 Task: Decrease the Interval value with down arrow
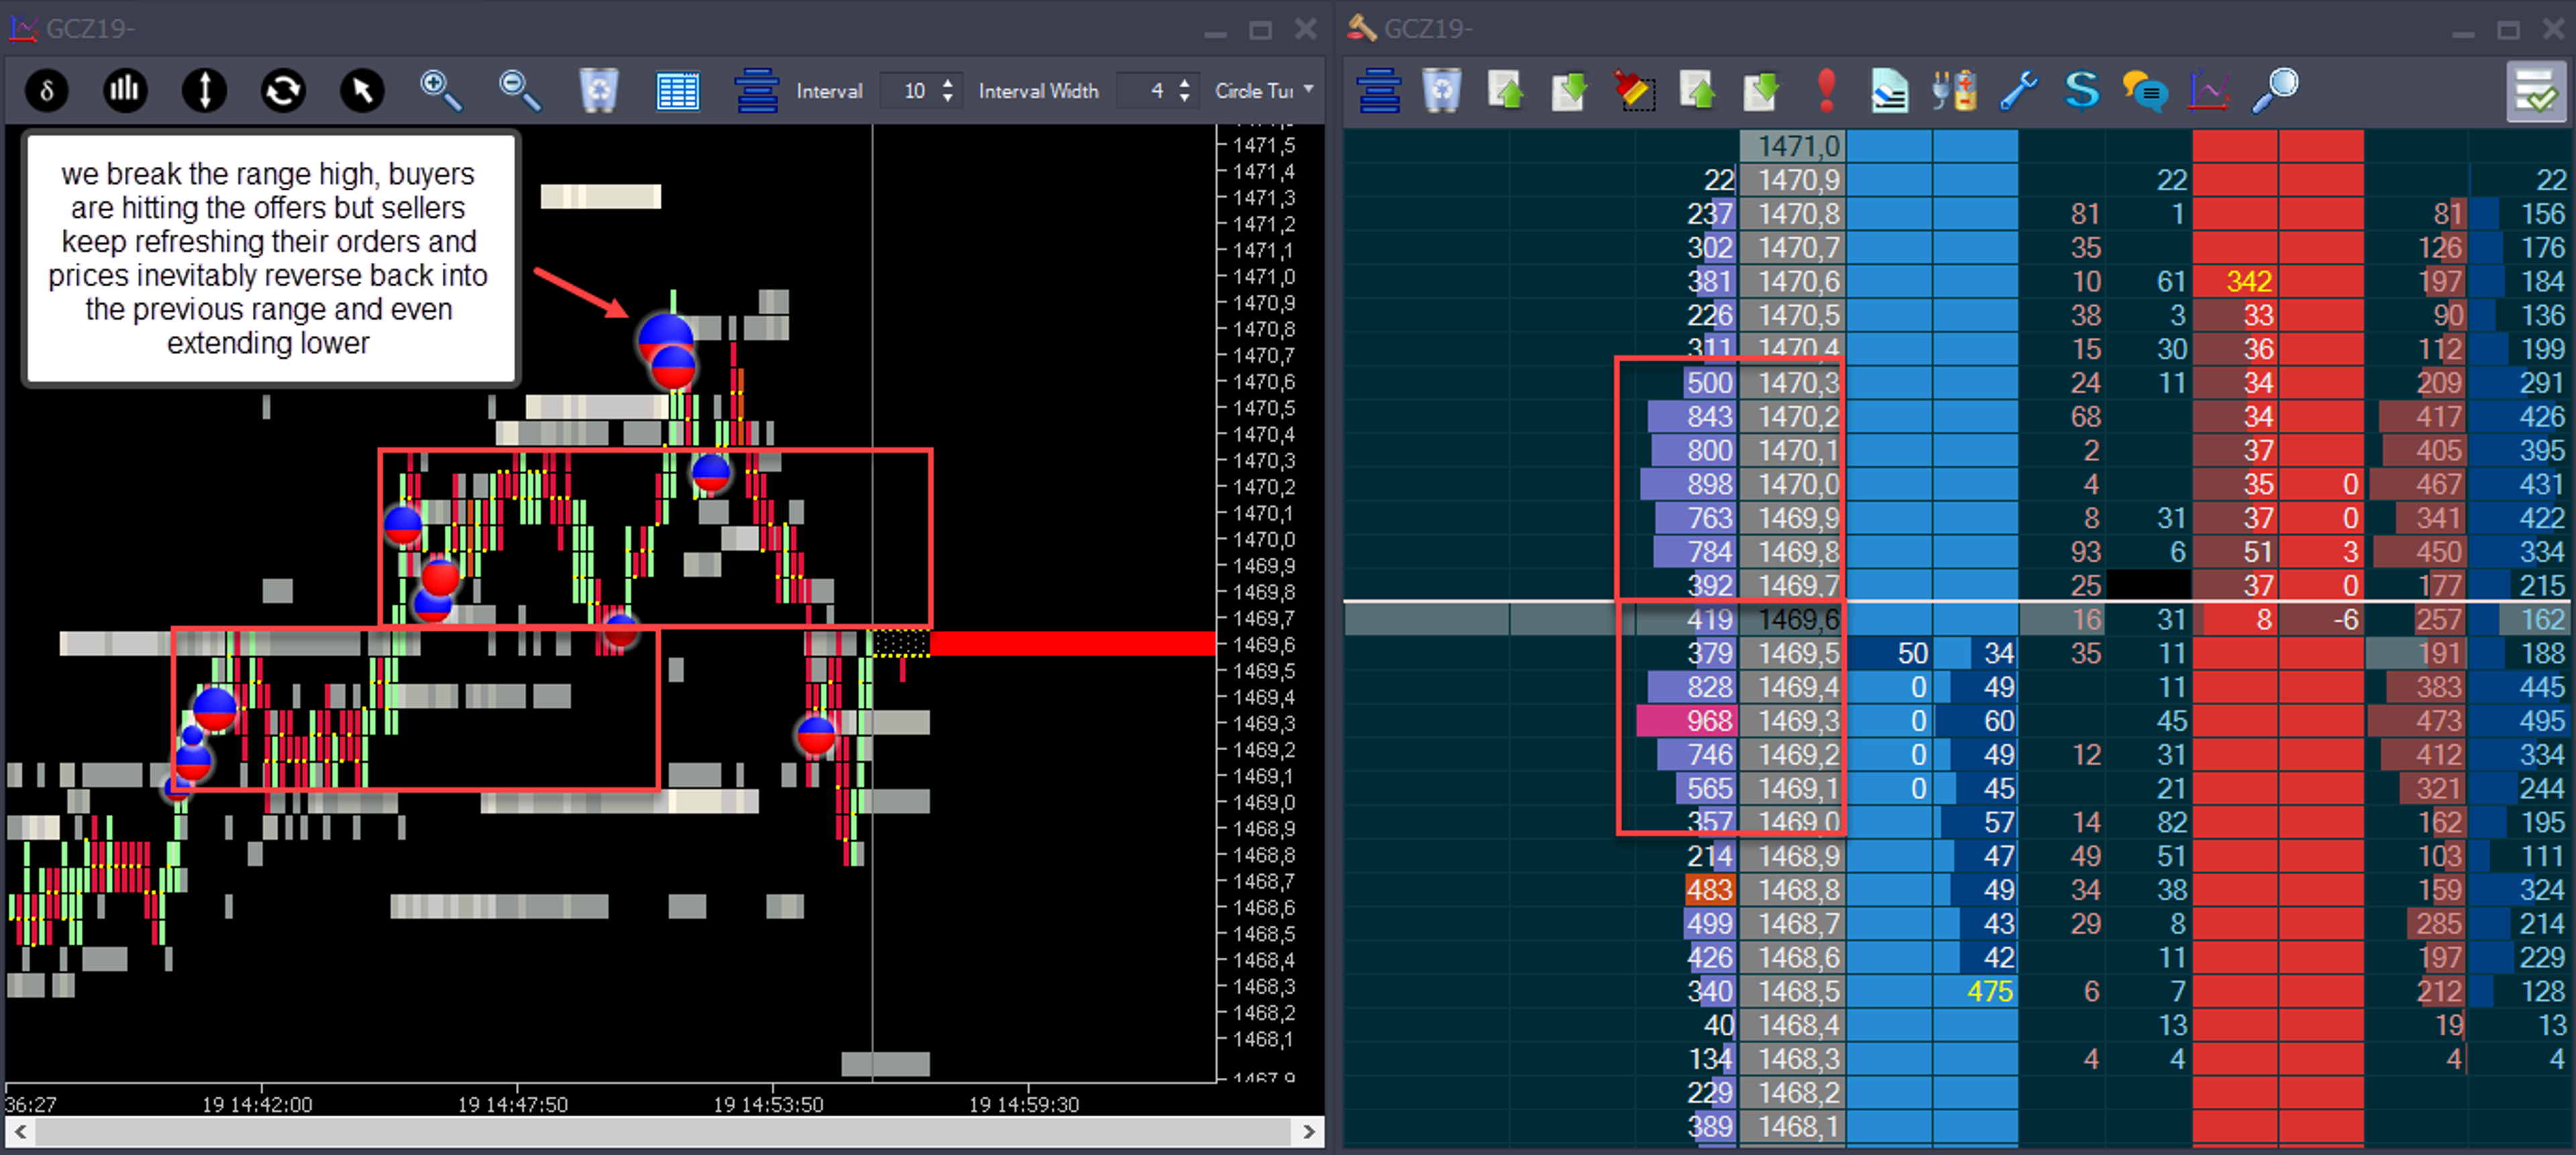tap(948, 99)
